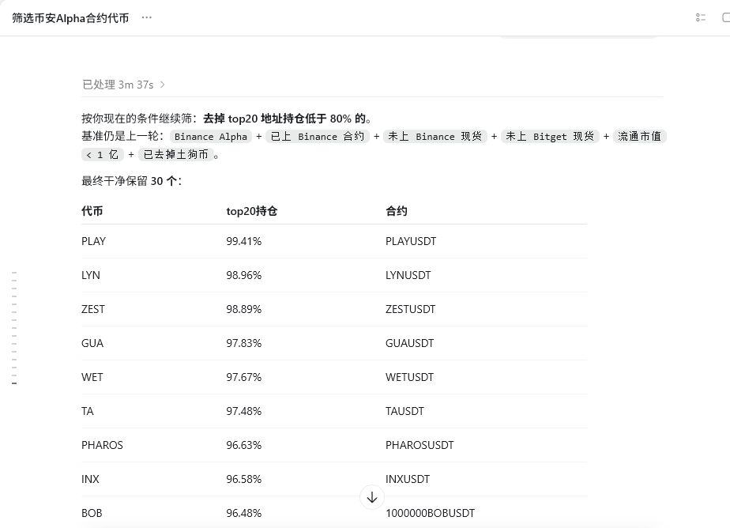This screenshot has height=528, width=730.
Task: Select the 1000000BOBUSDT contract cell
Action: tap(430, 513)
